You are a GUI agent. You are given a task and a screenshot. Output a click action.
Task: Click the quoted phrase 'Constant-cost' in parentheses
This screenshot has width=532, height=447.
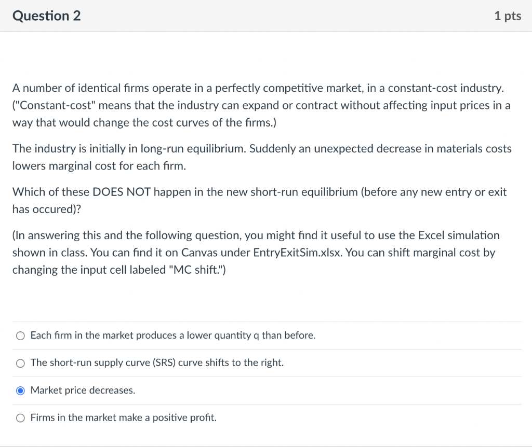(54, 105)
